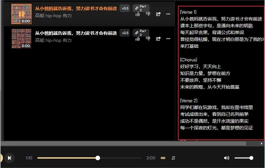Viewport: 265px width, 168px height.
Task: Toggle the infinity autoplay mode
Action: click(163, 158)
